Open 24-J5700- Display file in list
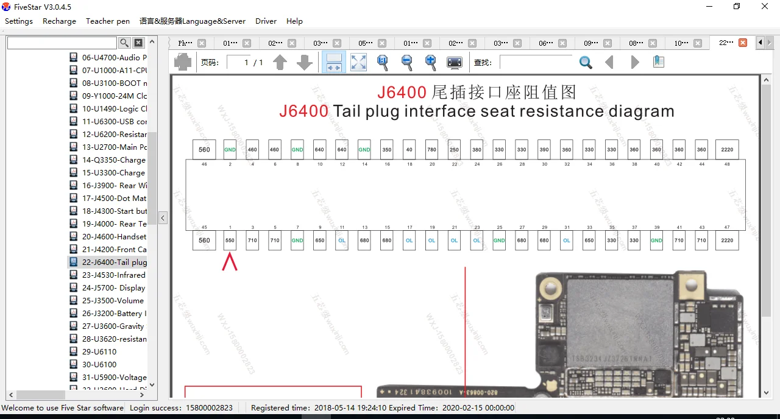The image size is (780, 419). [113, 287]
